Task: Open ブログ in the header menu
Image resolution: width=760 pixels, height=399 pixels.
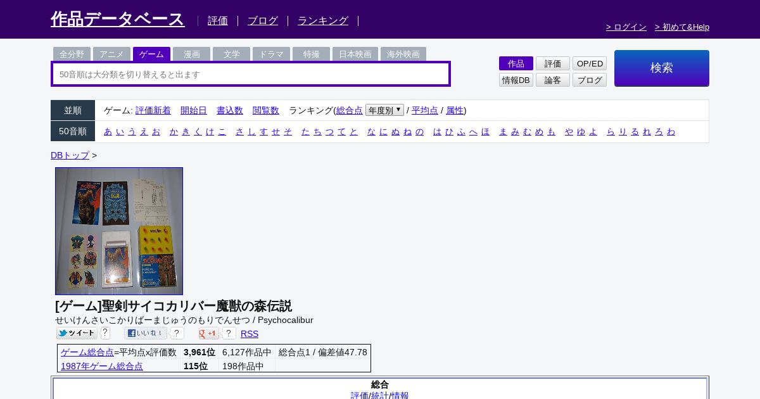Action: (263, 20)
